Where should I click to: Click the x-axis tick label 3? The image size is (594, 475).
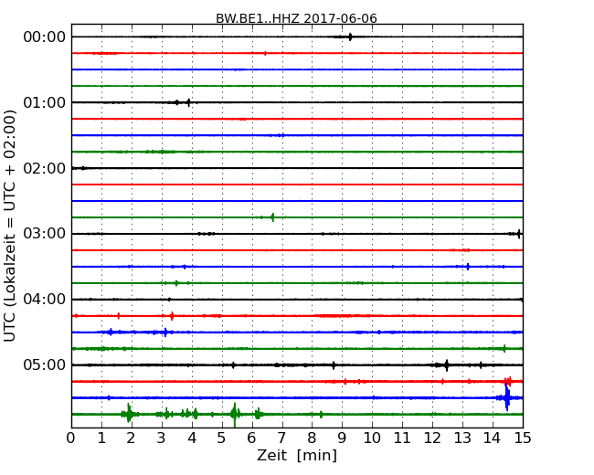pyautogui.click(x=162, y=438)
